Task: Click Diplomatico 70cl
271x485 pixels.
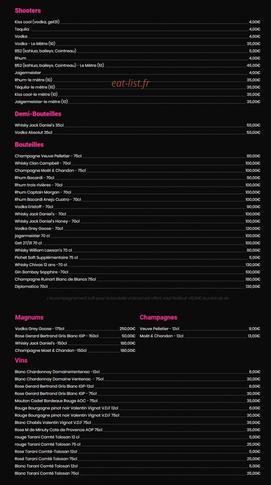Action: pyautogui.click(x=137, y=287)
